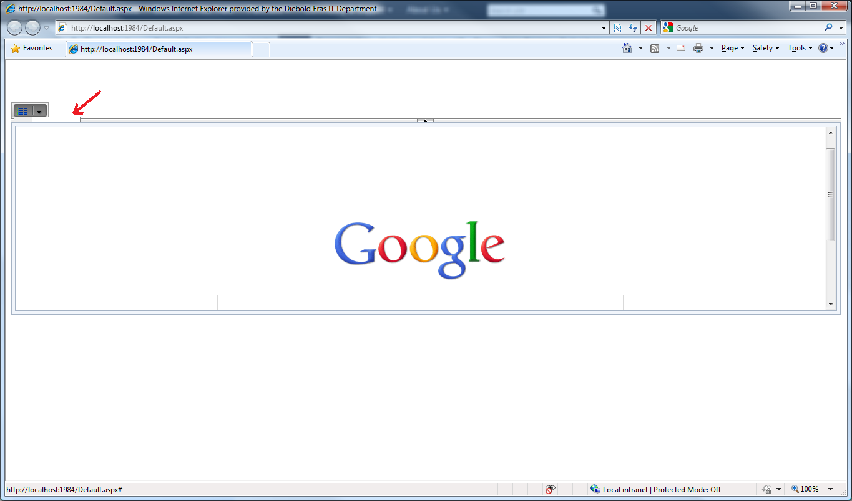Viewport: 852px width, 501px height.
Task: Expand the address bar autocomplete dropdown
Action: pos(604,28)
